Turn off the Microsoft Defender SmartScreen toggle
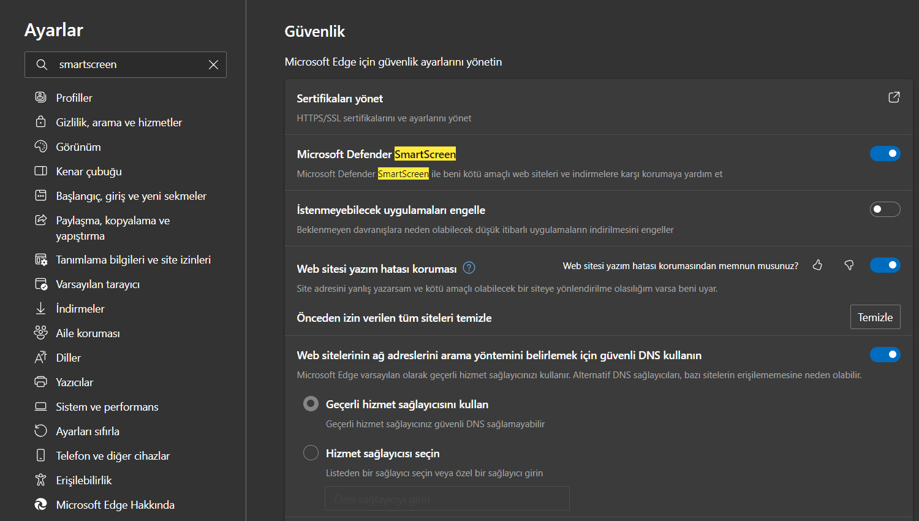The image size is (919, 521). (885, 153)
